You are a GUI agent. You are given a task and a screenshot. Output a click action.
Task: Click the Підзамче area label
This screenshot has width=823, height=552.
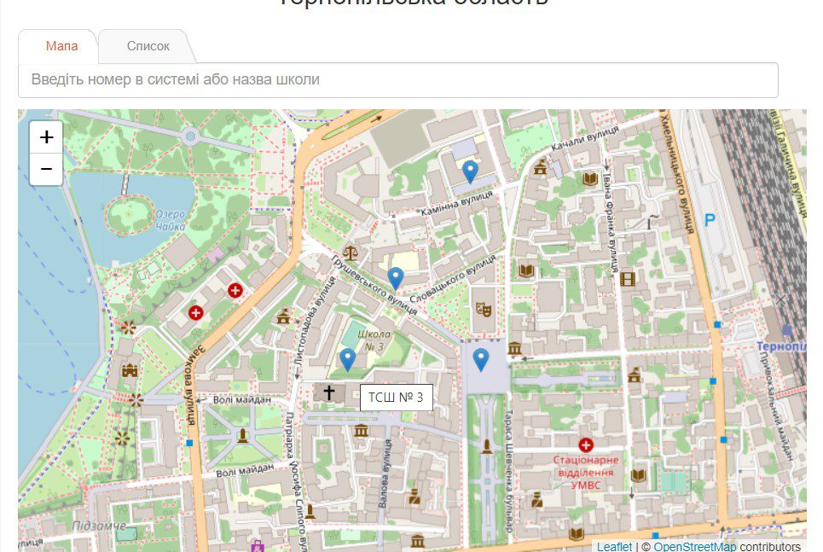click(99, 526)
